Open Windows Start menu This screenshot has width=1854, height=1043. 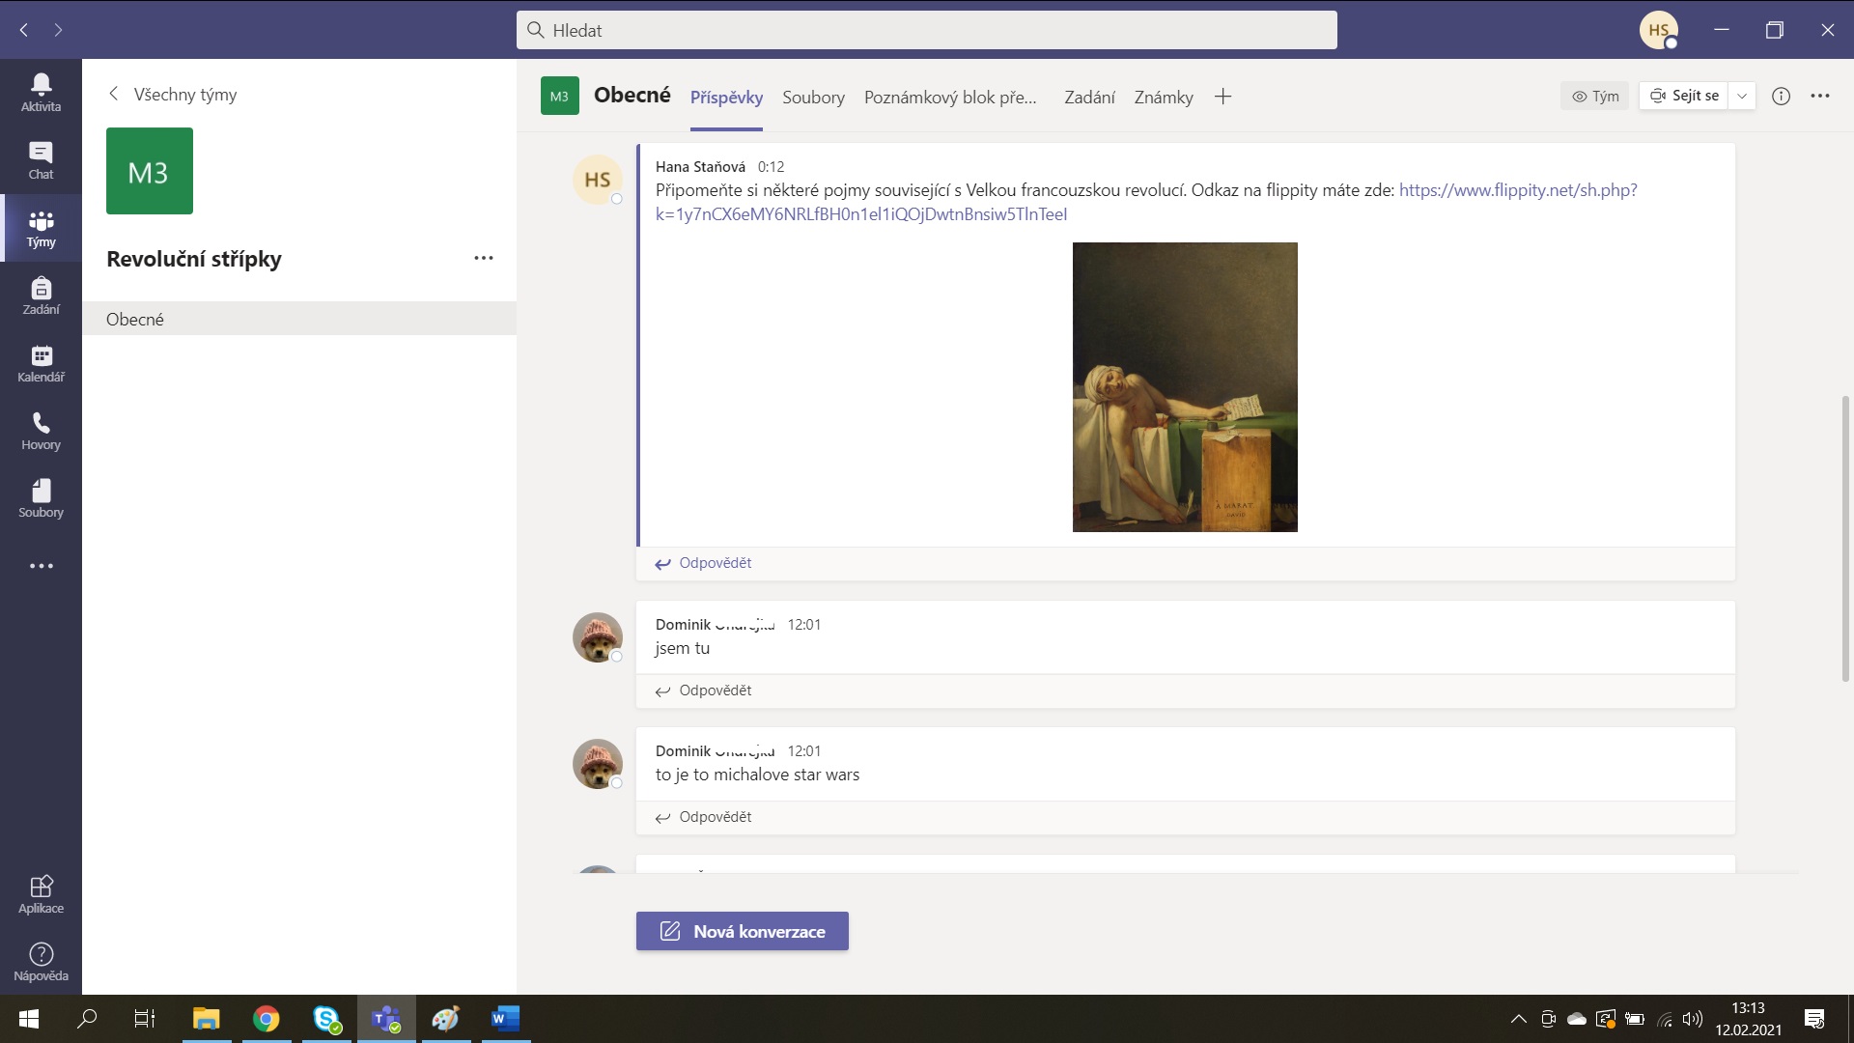pyautogui.click(x=29, y=1019)
